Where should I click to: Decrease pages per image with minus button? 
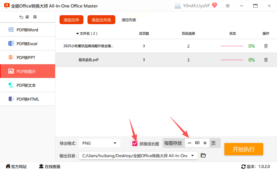(x=189, y=143)
